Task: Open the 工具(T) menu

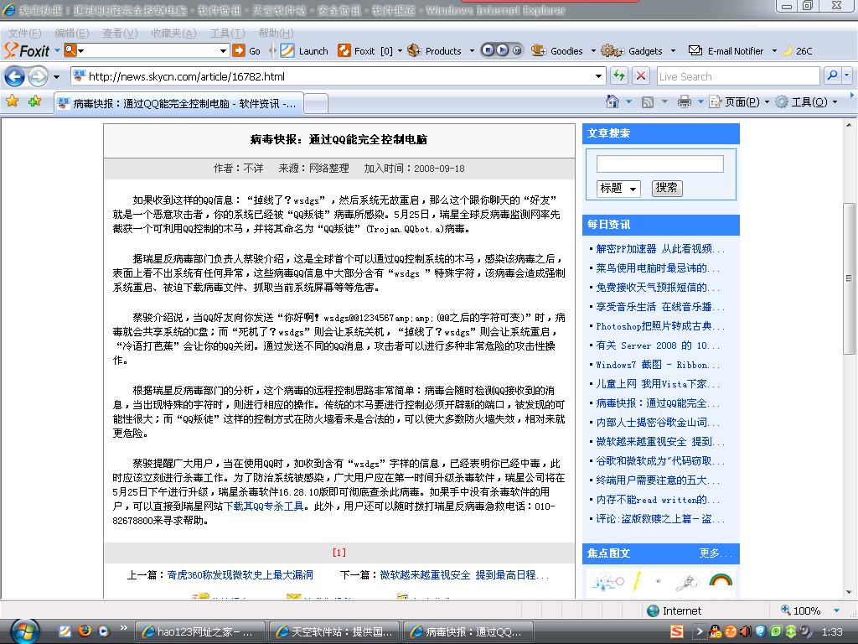Action: (228, 34)
